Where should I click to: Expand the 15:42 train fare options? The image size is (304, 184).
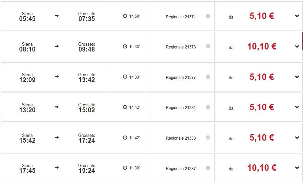[297, 138]
